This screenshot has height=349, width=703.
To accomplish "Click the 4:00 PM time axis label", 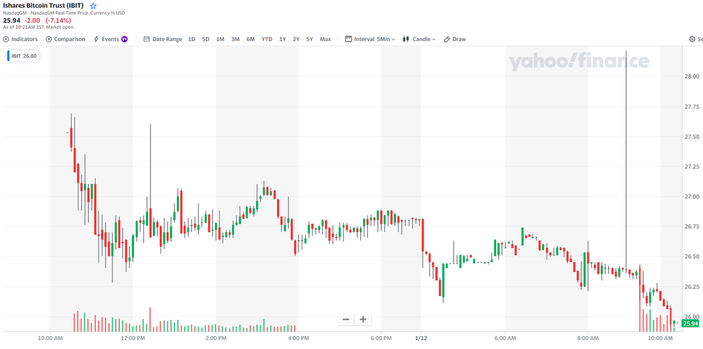I will (299, 338).
